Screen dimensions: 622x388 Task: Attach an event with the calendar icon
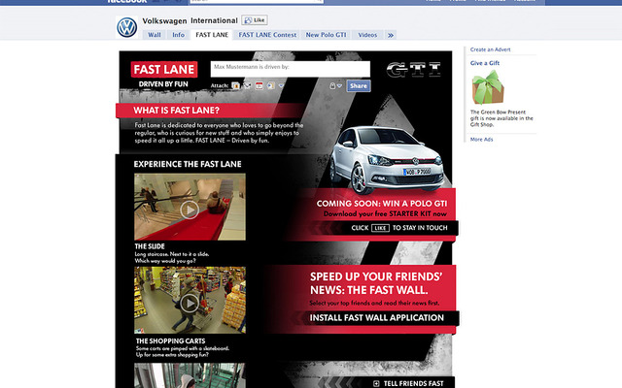[259, 85]
